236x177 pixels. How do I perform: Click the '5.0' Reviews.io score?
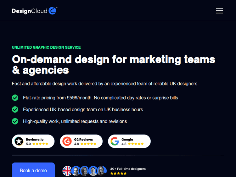28,144
